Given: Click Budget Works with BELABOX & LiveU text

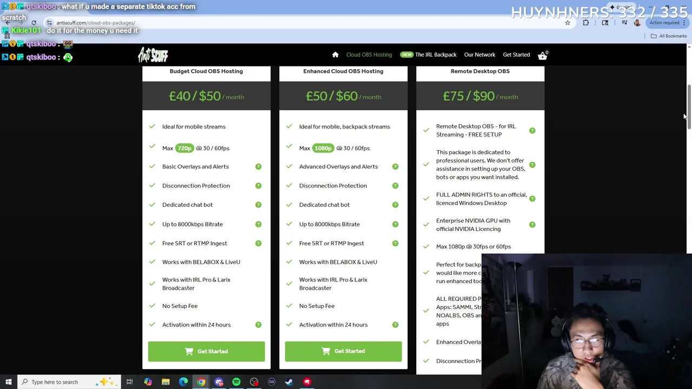Looking at the screenshot, I should 201,262.
